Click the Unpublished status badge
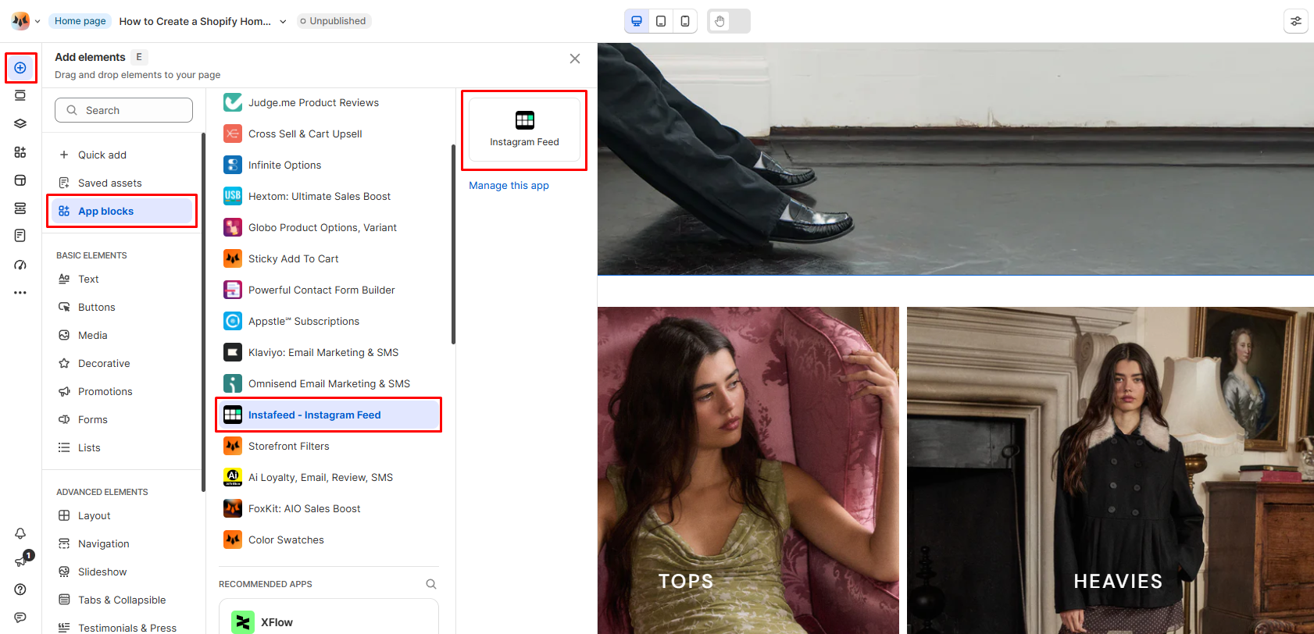 (333, 21)
